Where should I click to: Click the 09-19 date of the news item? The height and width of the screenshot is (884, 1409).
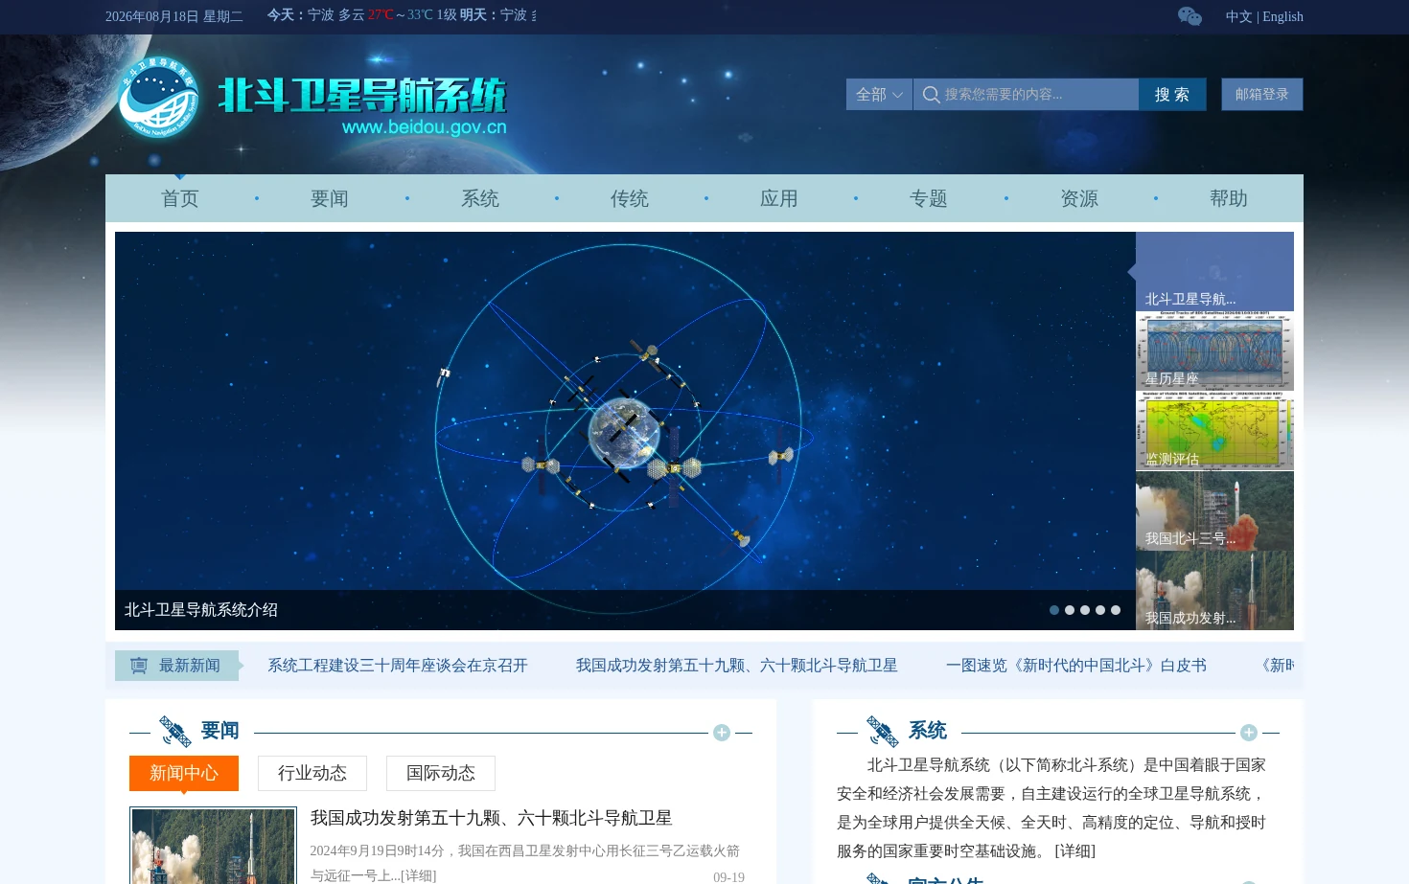coord(728,877)
